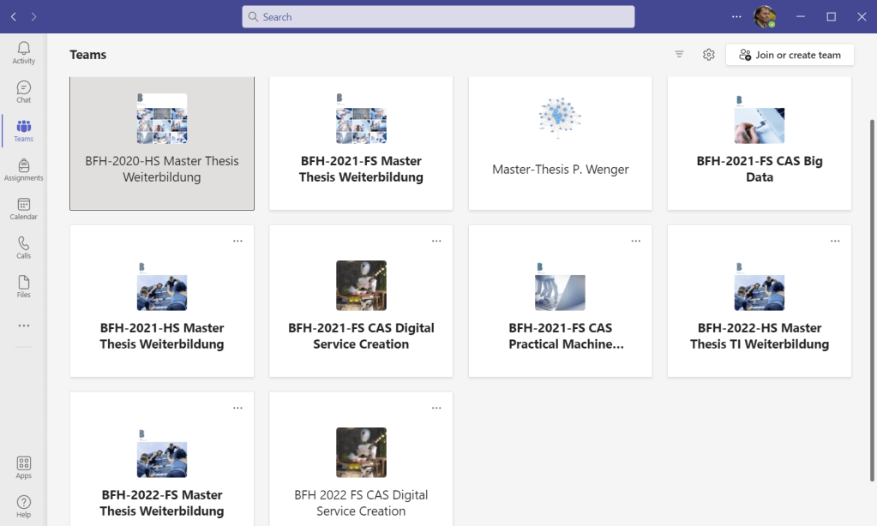Open more options for BFH-2022-HS Master Thesis TI
Viewport: 877px width, 526px height.
coord(835,242)
